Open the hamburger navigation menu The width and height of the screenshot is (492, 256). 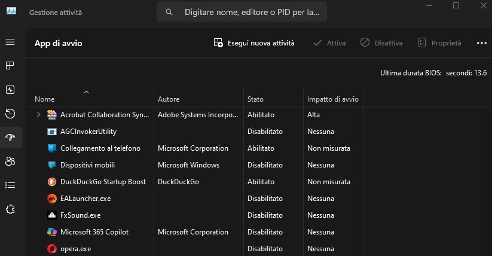point(10,42)
